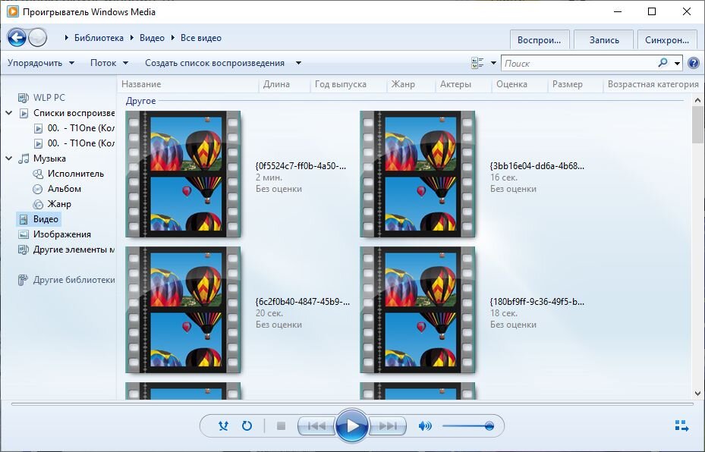Toggle repeat playback mode

coord(247,425)
